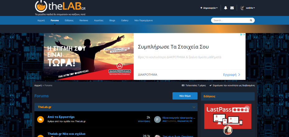Viewport: 289px width, 137px height.
Task: Focus the Search input field
Action: pos(230,20)
